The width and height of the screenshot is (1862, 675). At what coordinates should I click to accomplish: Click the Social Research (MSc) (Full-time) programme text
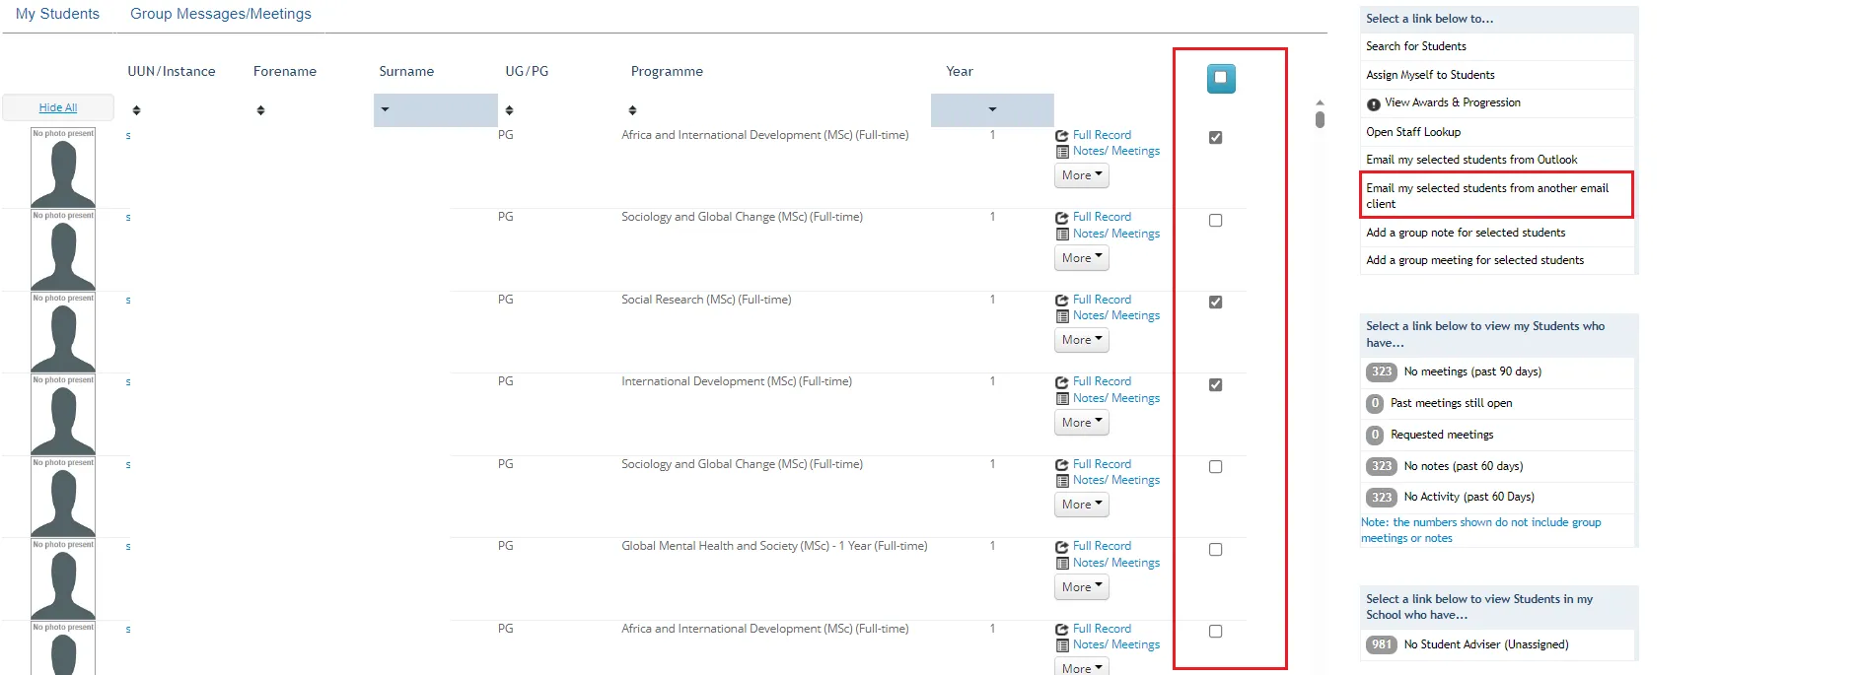706,300
